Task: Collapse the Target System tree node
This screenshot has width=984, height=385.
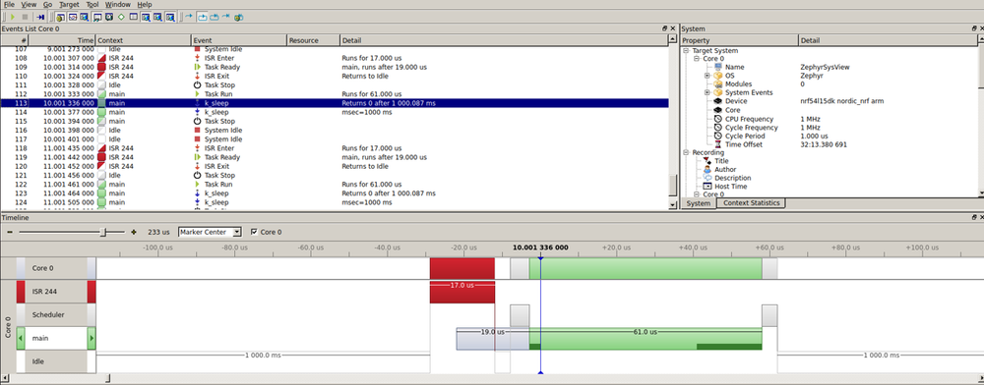Action: [687, 51]
